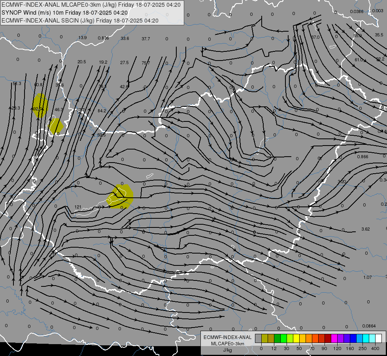The image size is (387, 356).
Task: Click the legend scale label 120
Action: click(x=337, y=348)
